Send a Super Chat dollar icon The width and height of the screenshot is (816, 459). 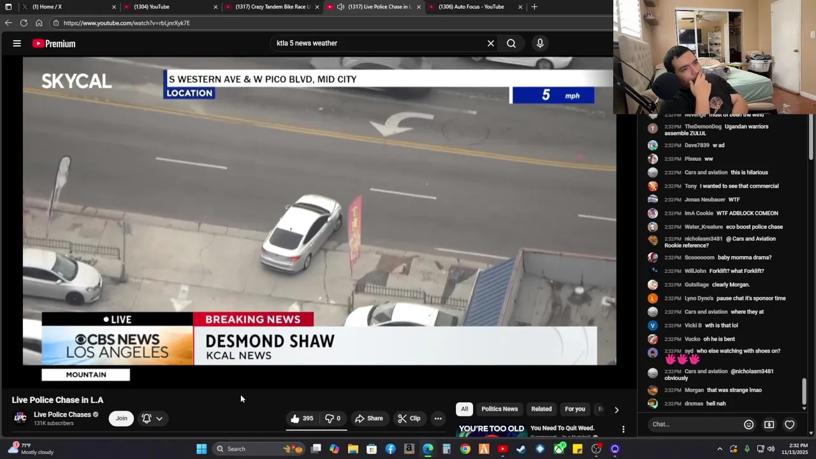coord(769,425)
